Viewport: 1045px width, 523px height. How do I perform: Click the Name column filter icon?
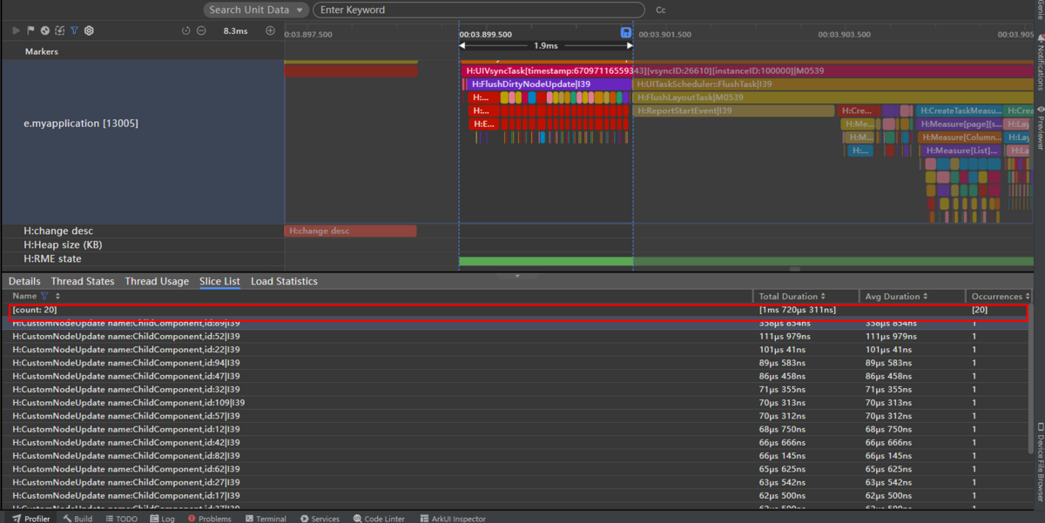click(44, 297)
